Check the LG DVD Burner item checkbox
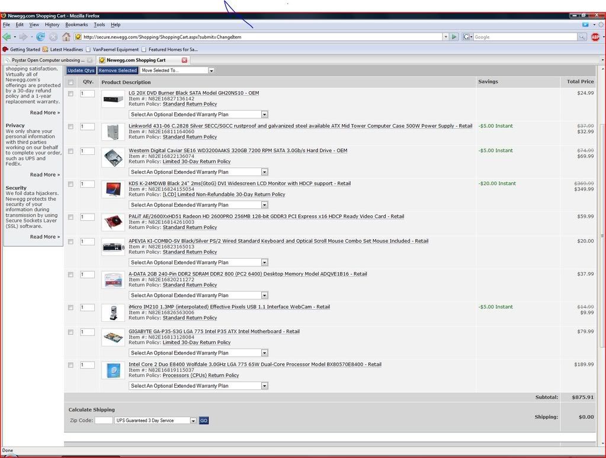 click(x=70, y=93)
